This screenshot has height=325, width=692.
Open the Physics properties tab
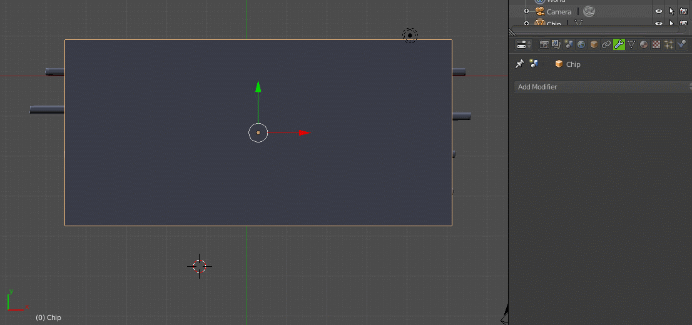pyautogui.click(x=681, y=44)
